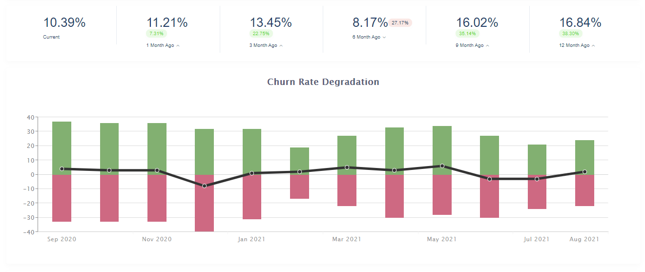
Task: Click the Current label
Action: (x=51, y=37)
